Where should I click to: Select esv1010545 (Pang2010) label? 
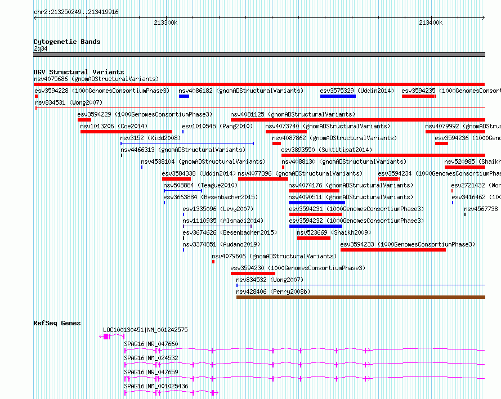[x=217, y=126]
